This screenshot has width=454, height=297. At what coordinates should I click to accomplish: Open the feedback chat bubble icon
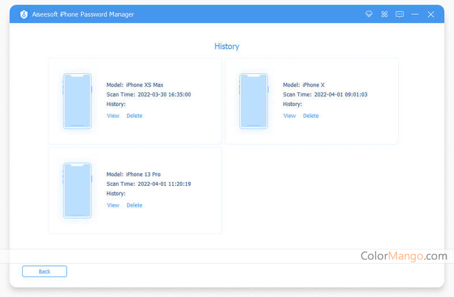[x=400, y=14]
